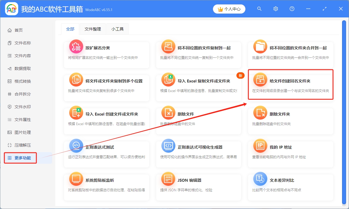The height and width of the screenshot is (209, 349).
Task: Click the 个人中心 button
Action: pyautogui.click(x=229, y=9)
